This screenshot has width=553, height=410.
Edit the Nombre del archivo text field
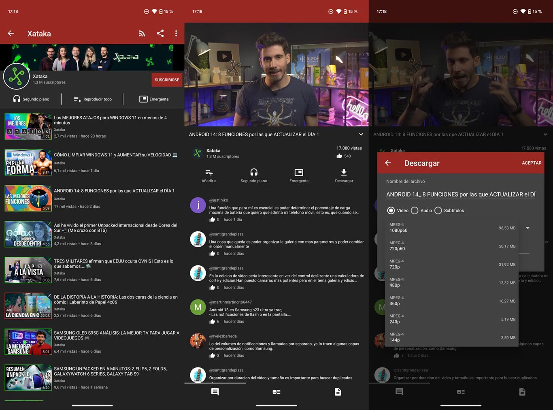[x=460, y=194]
